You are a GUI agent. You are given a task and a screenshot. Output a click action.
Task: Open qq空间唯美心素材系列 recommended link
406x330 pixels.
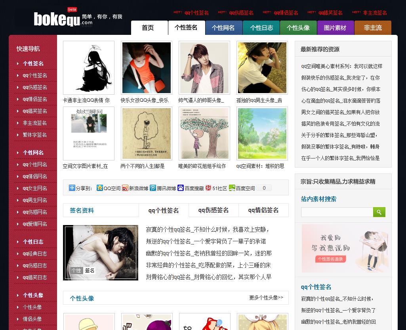(342, 66)
